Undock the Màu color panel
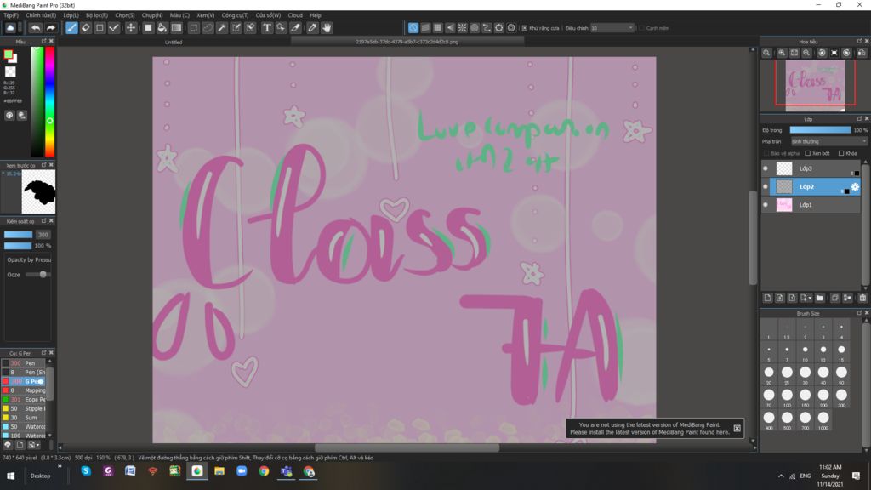The height and width of the screenshot is (490, 871). point(44,41)
